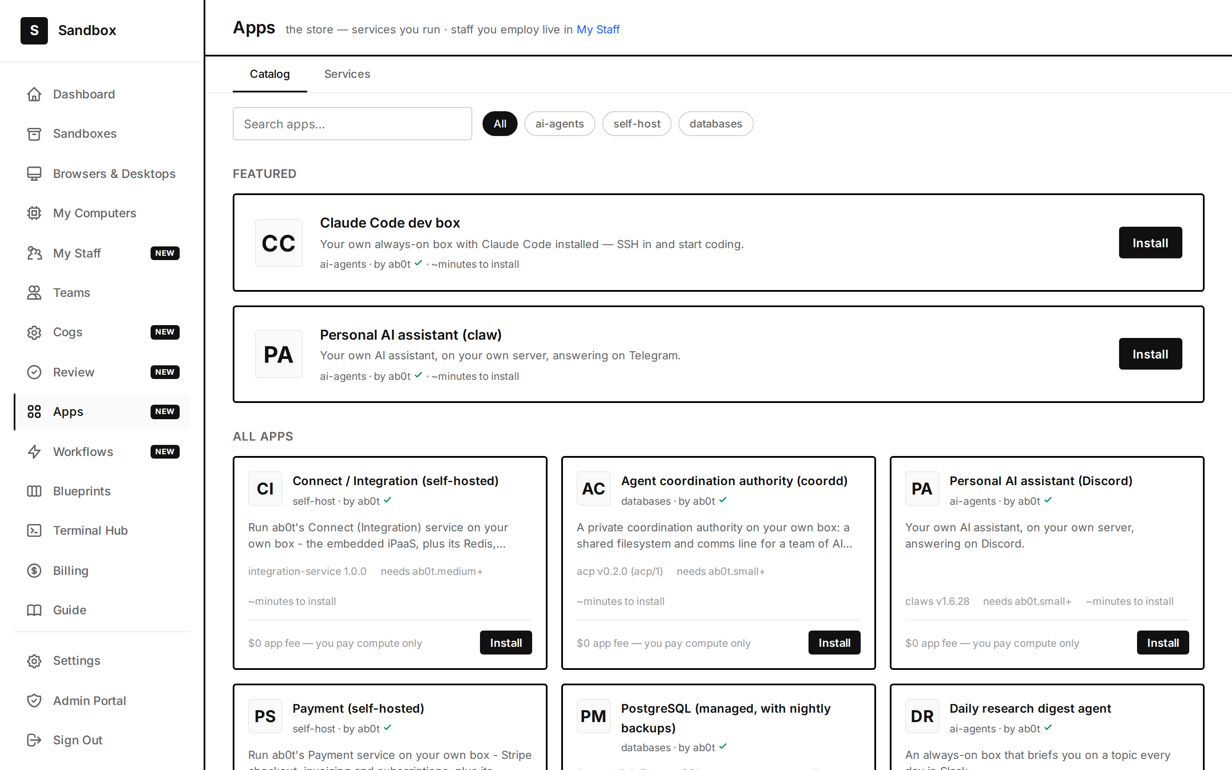Click the Workflows lightning bolt icon
Image resolution: width=1232 pixels, height=770 pixels.
point(34,452)
